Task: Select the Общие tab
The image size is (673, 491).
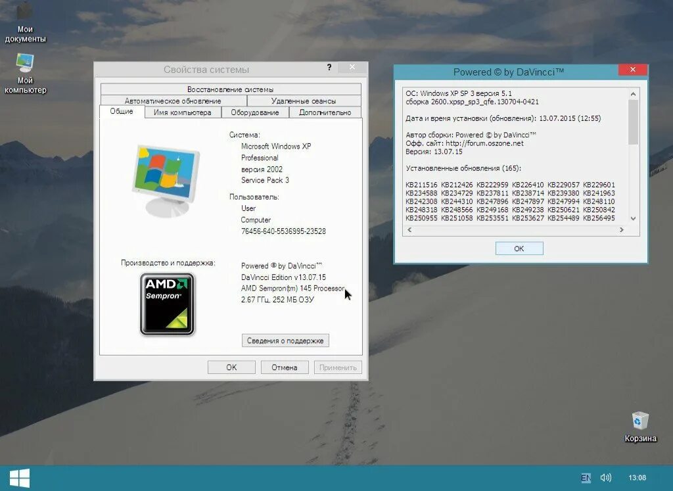Action: click(x=122, y=112)
